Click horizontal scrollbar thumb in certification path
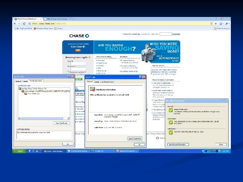 coord(42,118)
